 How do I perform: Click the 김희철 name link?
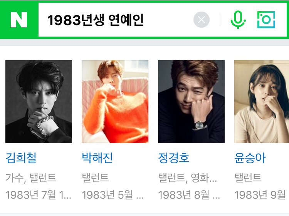point(21,158)
